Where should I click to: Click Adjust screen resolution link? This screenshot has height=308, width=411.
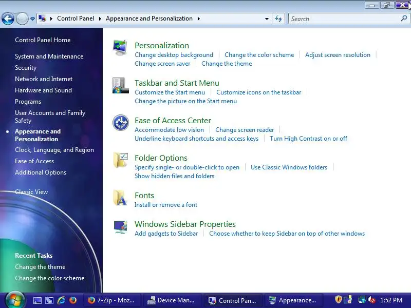click(338, 55)
